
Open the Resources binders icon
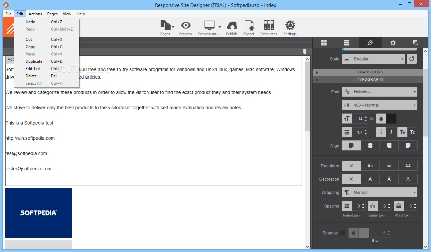click(269, 25)
